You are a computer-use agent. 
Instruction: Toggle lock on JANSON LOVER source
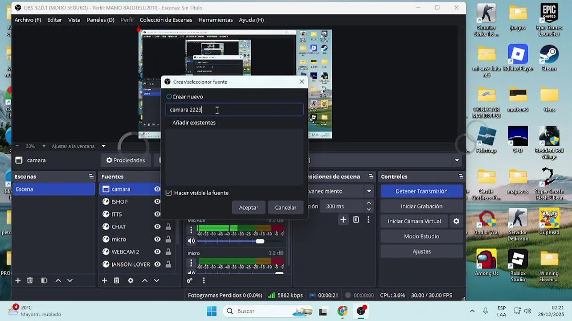[168, 264]
